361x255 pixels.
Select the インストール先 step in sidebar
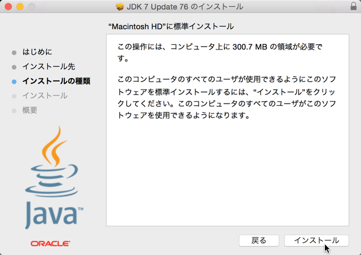(x=48, y=66)
